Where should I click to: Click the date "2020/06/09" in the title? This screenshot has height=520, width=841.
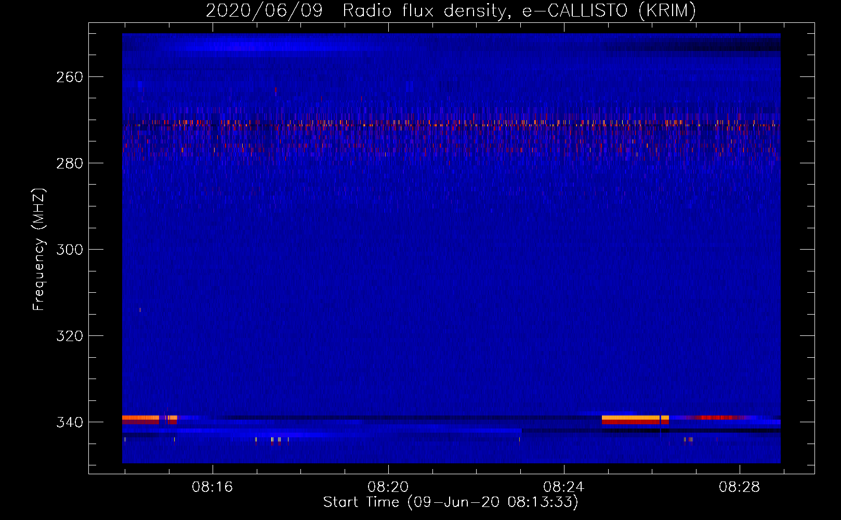click(264, 10)
